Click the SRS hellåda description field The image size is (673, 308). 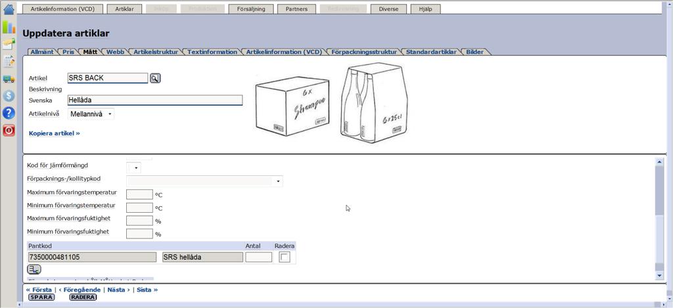click(x=202, y=257)
